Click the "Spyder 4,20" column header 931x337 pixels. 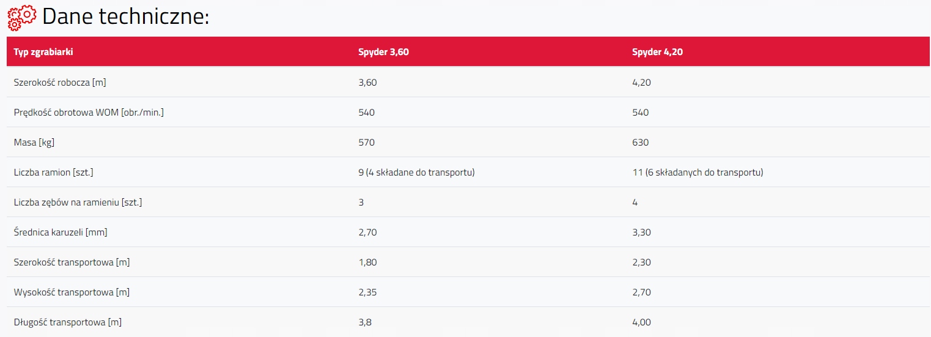tap(657, 52)
